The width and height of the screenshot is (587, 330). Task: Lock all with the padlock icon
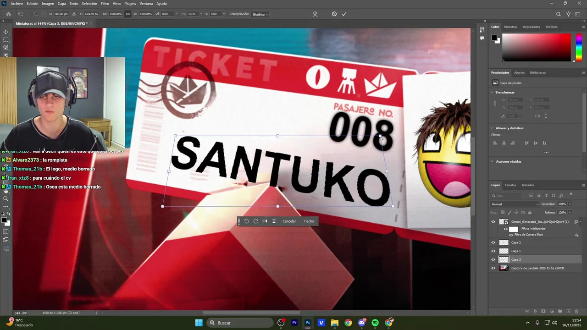[x=530, y=213]
